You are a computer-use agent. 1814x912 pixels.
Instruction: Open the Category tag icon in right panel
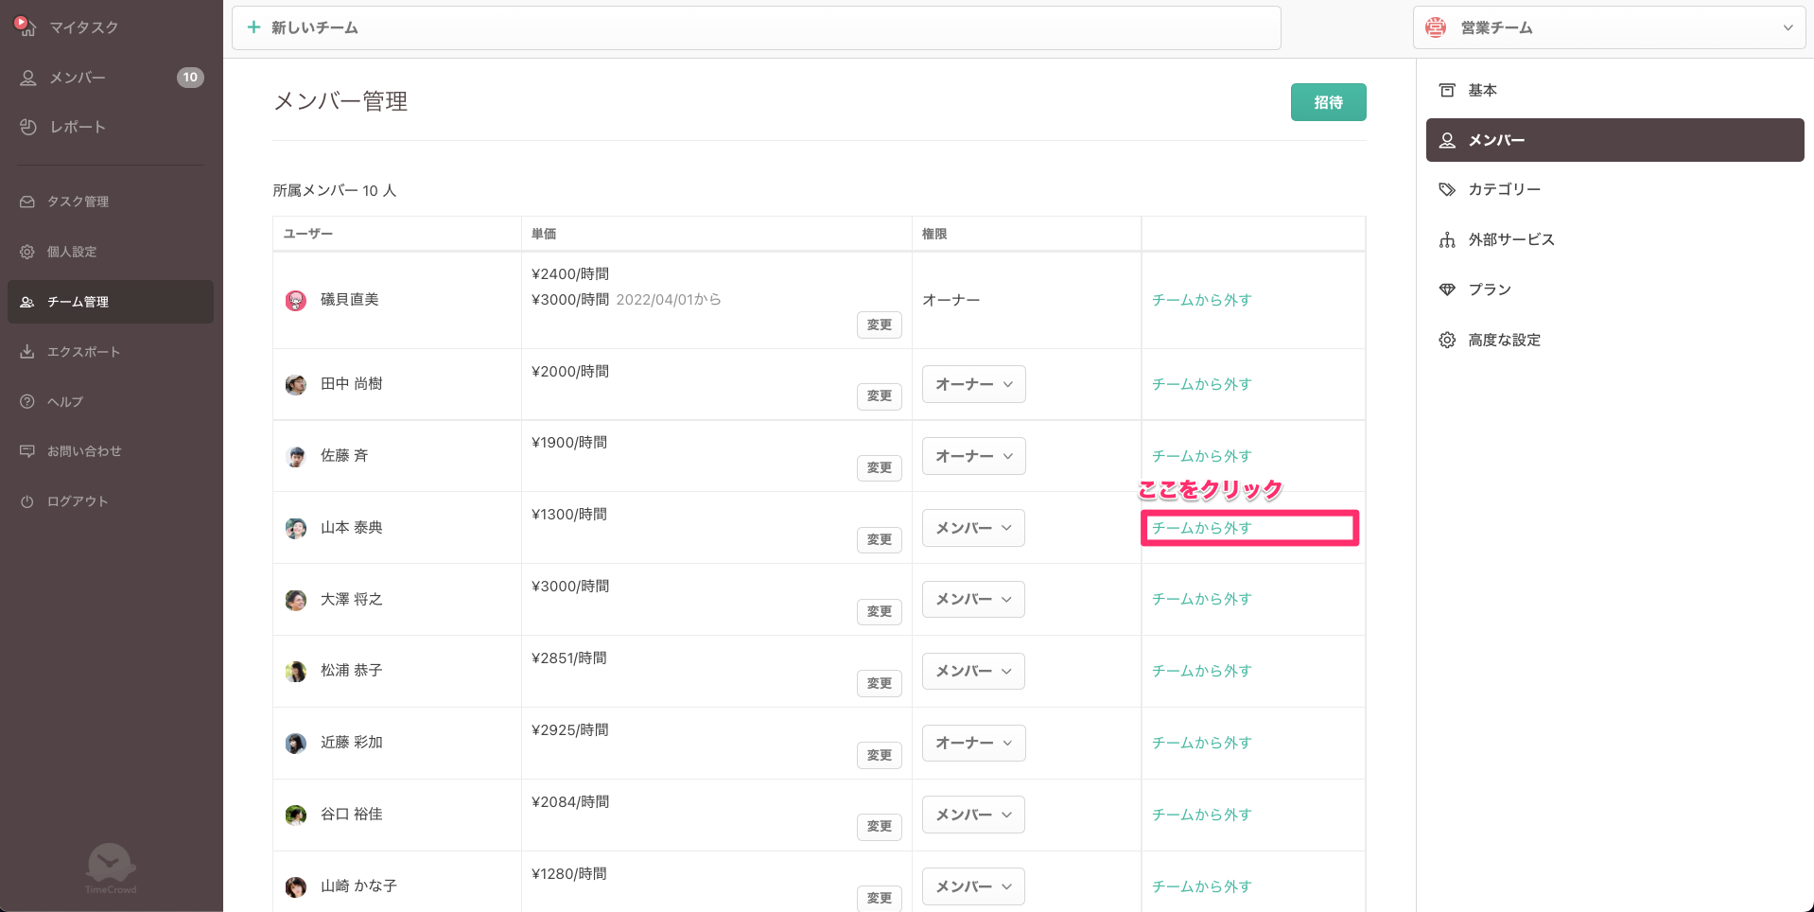tap(1447, 189)
